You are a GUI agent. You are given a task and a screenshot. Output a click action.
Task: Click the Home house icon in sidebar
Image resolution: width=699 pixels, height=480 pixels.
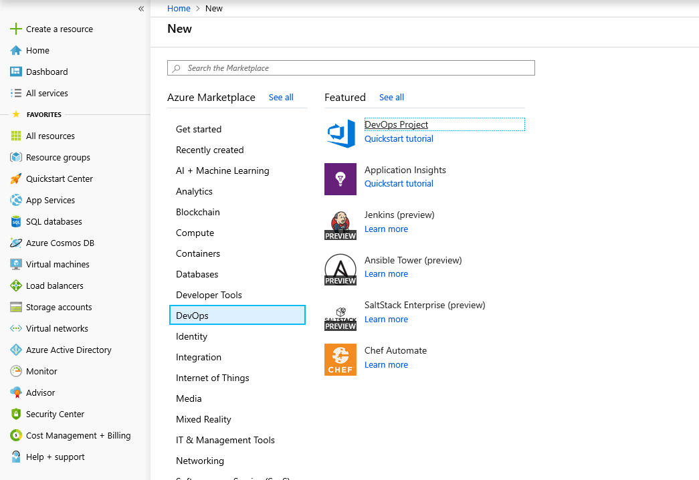click(x=15, y=50)
